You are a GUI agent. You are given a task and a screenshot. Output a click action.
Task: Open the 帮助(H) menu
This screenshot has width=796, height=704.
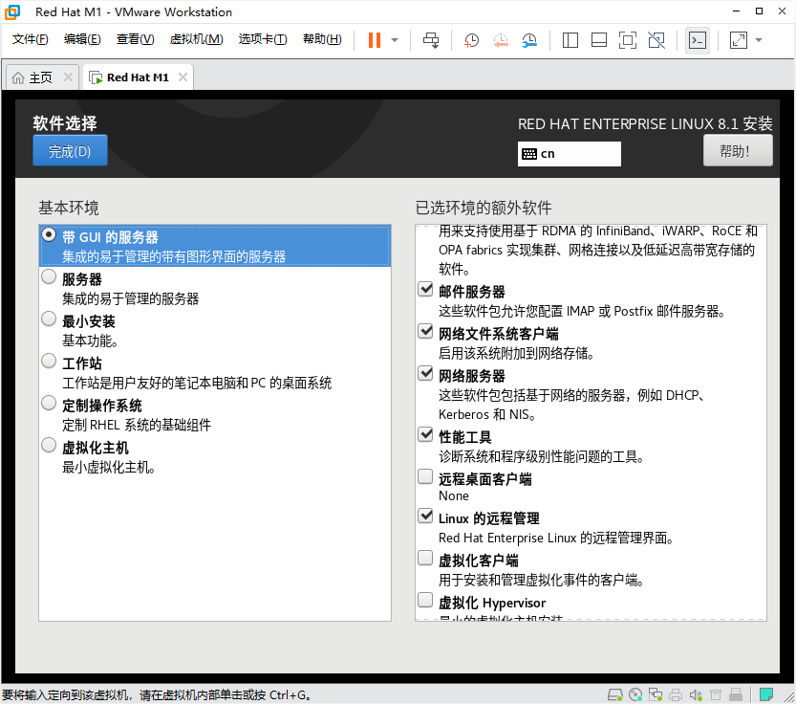tap(322, 39)
